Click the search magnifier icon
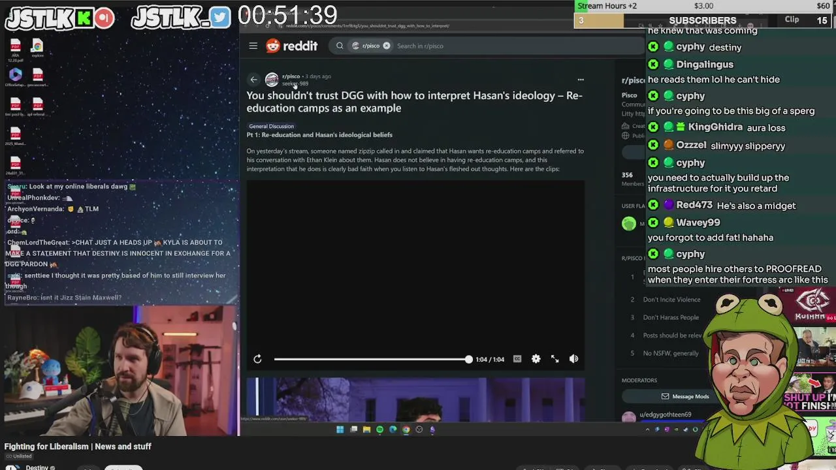 (340, 46)
